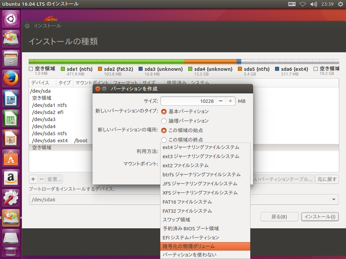This screenshot has width=346, height=259.
Task: Open the keyboard input indicator in the top panel
Action: (x=292, y=4)
